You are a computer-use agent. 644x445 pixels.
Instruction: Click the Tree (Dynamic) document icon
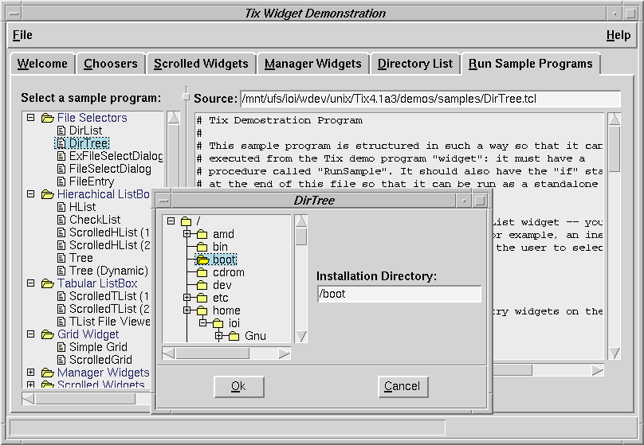point(61,271)
